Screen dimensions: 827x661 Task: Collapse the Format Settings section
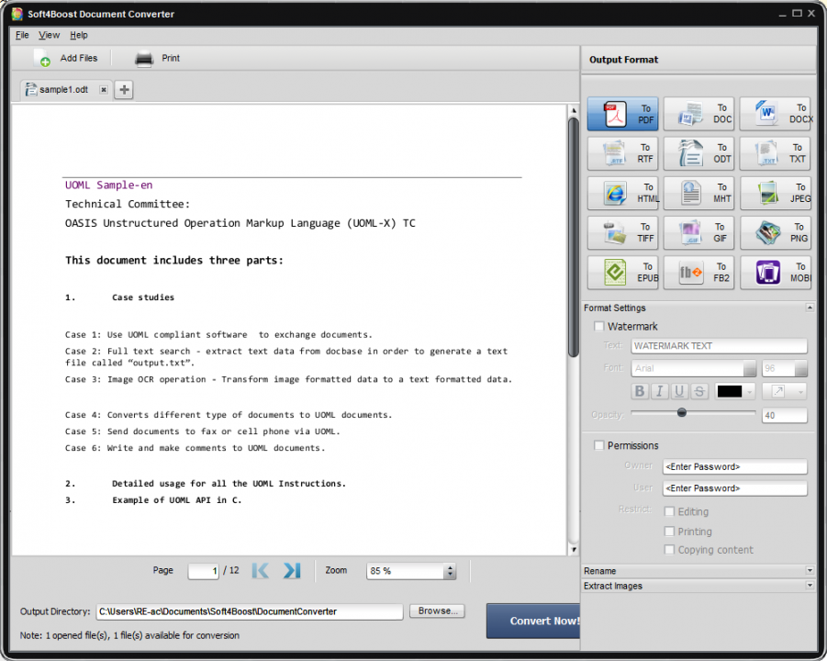810,308
